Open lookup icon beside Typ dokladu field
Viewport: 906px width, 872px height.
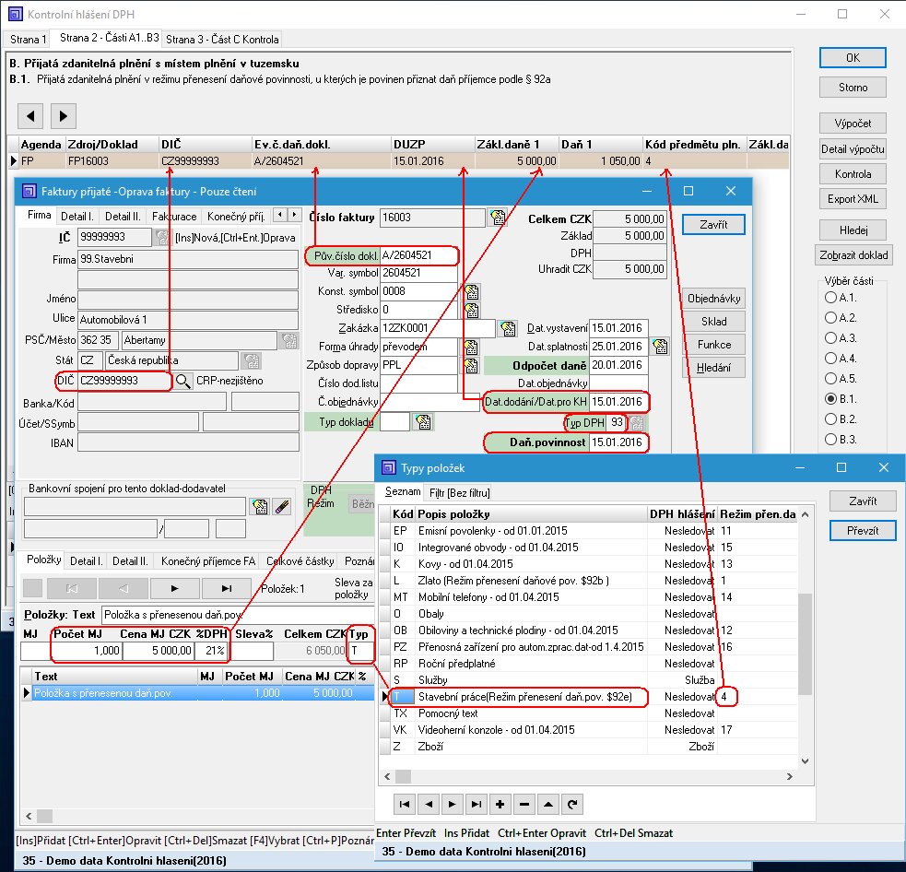tap(423, 422)
